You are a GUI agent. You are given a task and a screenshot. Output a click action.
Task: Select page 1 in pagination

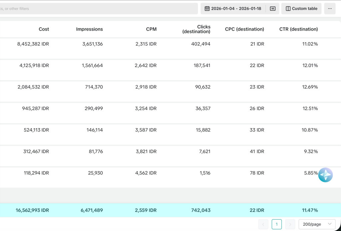(276, 224)
